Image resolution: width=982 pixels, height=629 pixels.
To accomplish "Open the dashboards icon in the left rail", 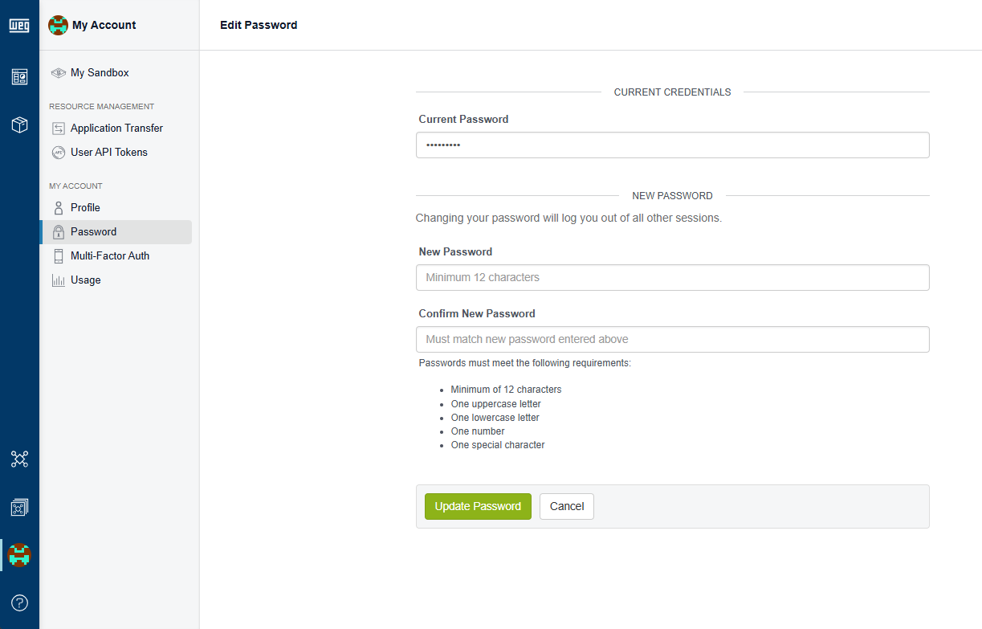I will [x=19, y=77].
